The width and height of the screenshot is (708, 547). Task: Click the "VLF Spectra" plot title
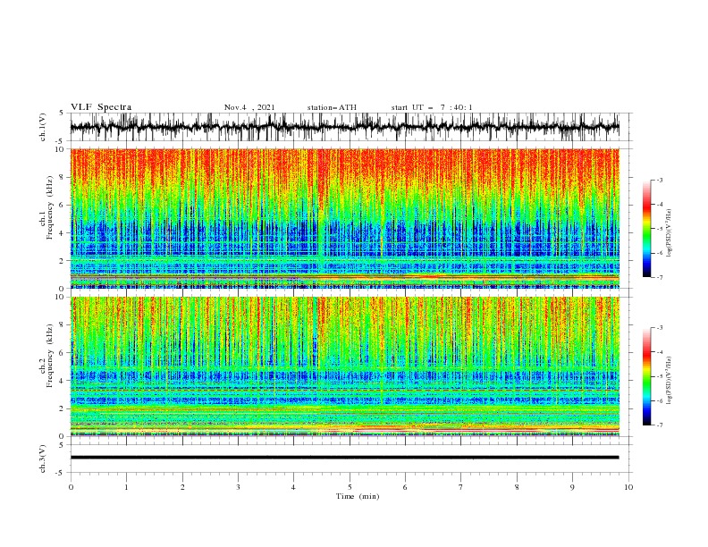[x=101, y=107]
